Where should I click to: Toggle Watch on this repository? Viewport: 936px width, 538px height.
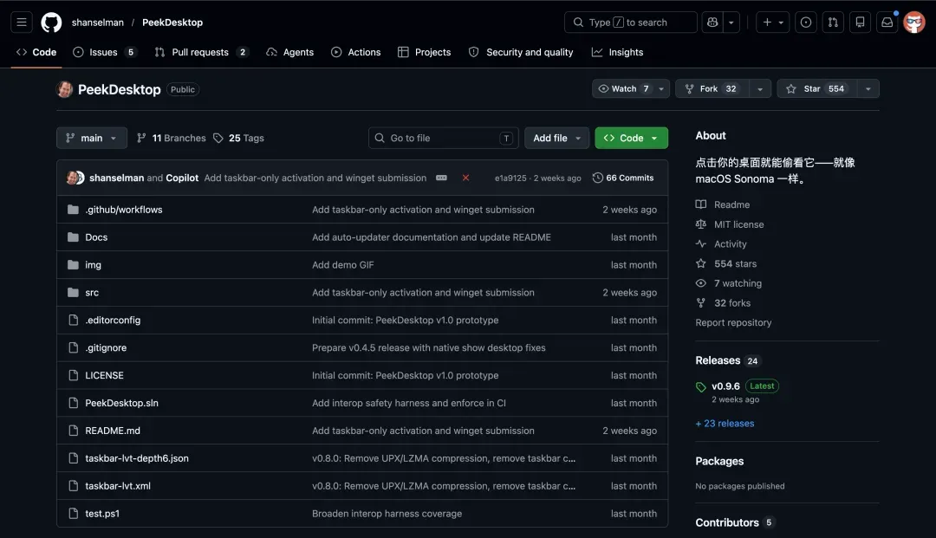622,88
